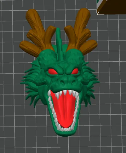Click the dragon's red tongue
The image size is (126, 153).
(x=65, y=110)
